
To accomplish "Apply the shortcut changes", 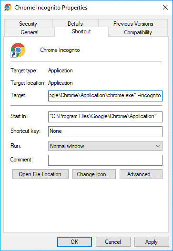I will coord(152,242).
